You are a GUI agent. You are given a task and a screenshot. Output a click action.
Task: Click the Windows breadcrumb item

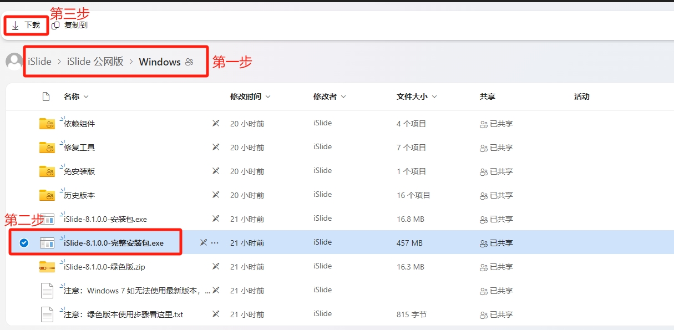click(x=160, y=62)
